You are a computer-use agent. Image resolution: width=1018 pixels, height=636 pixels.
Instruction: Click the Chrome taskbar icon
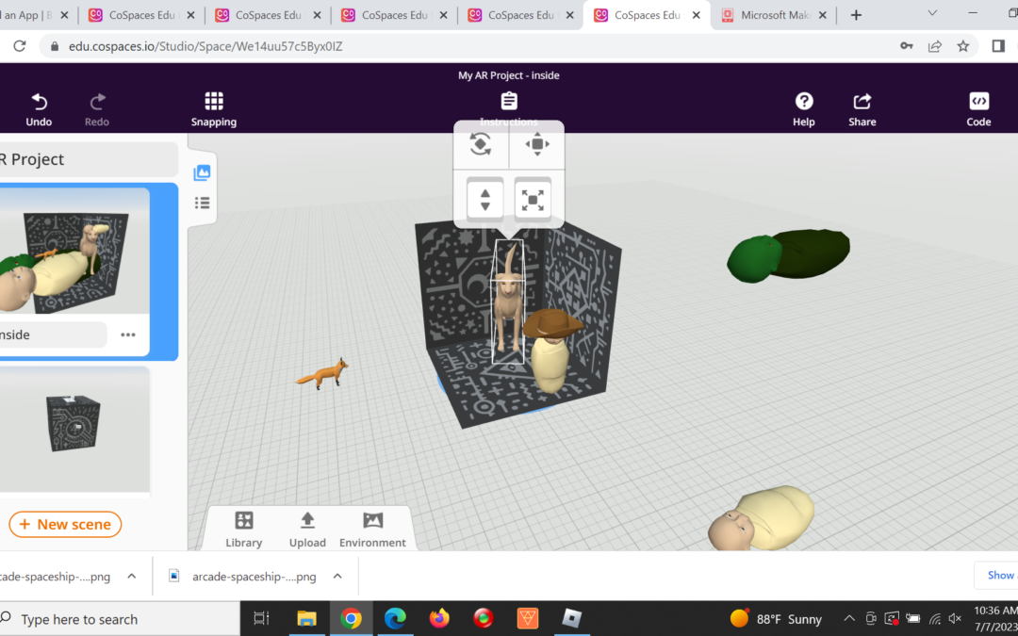tap(352, 619)
